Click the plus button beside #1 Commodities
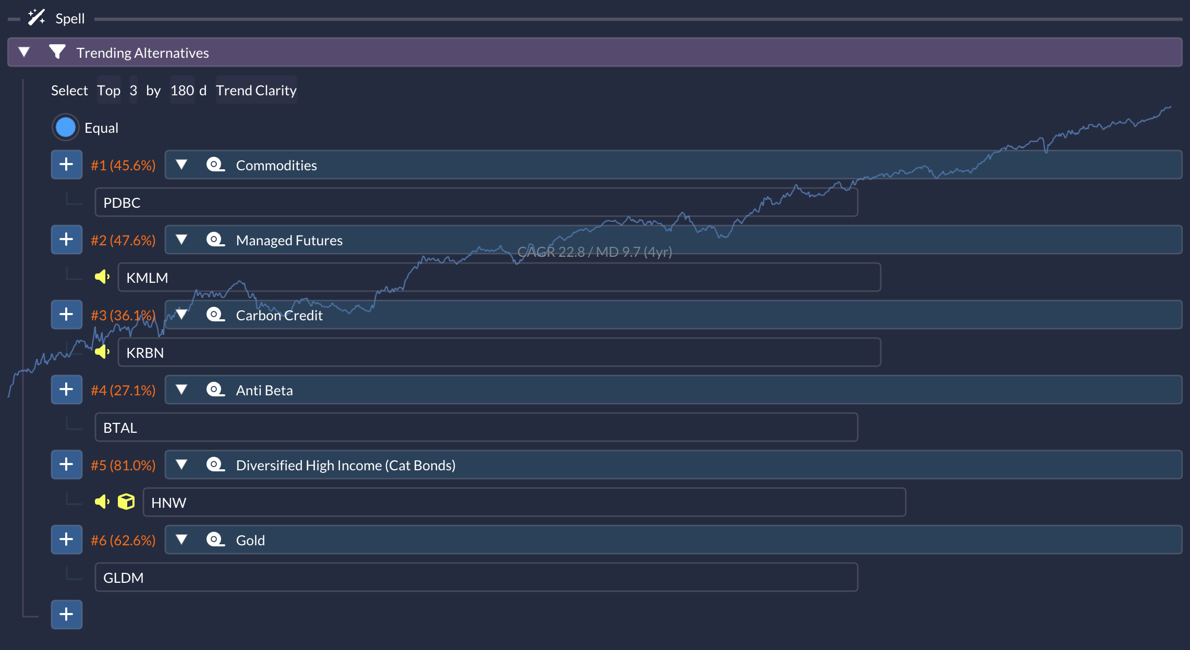1190x650 pixels. pyautogui.click(x=66, y=165)
